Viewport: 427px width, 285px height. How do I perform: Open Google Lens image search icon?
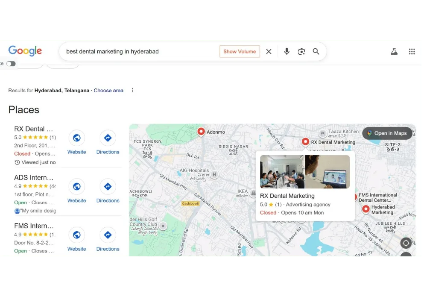[x=301, y=52]
